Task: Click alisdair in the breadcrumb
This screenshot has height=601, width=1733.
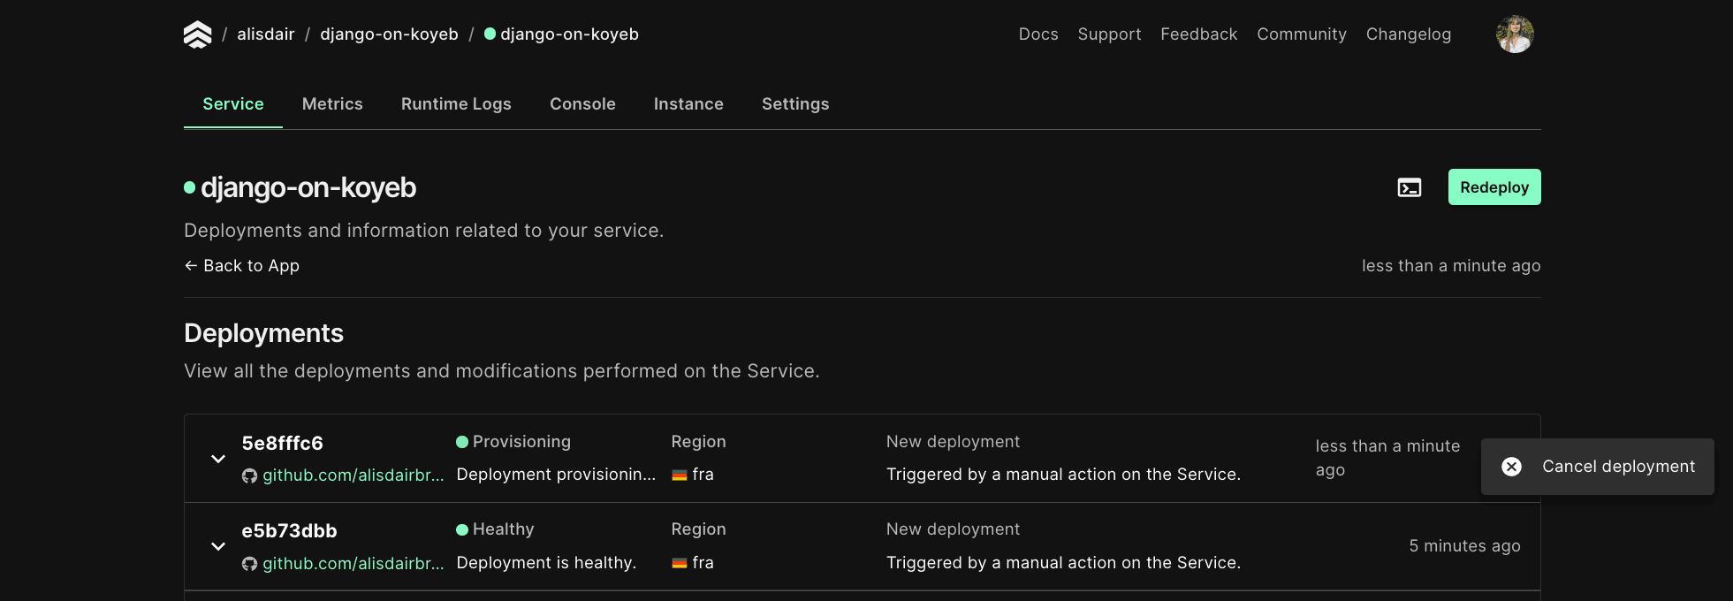Action: [x=265, y=34]
